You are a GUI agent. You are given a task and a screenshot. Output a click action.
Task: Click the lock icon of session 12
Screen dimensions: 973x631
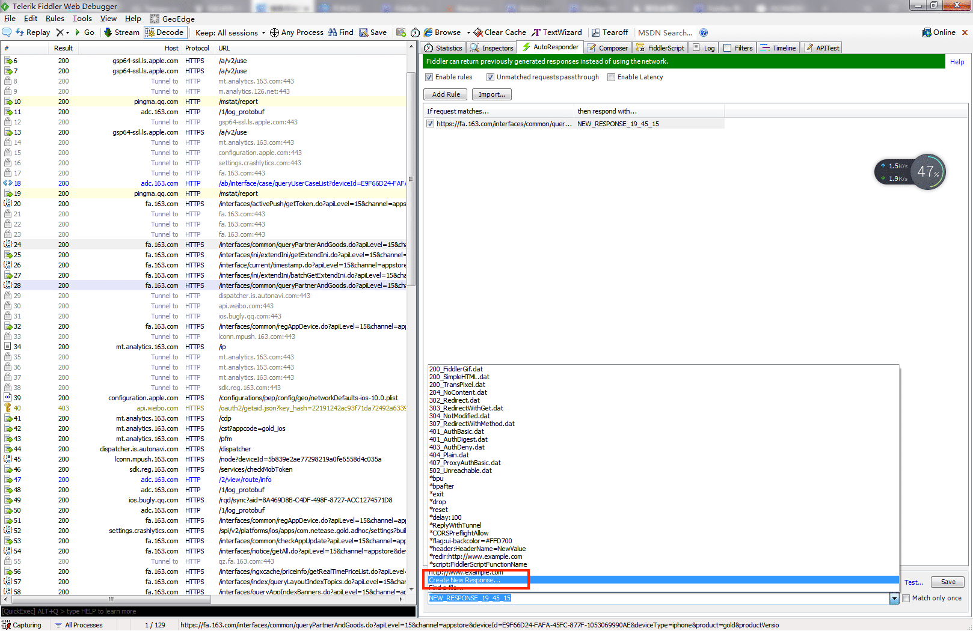8,122
